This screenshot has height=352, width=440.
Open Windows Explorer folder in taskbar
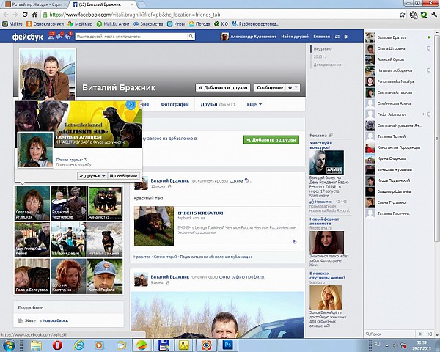[36, 345]
